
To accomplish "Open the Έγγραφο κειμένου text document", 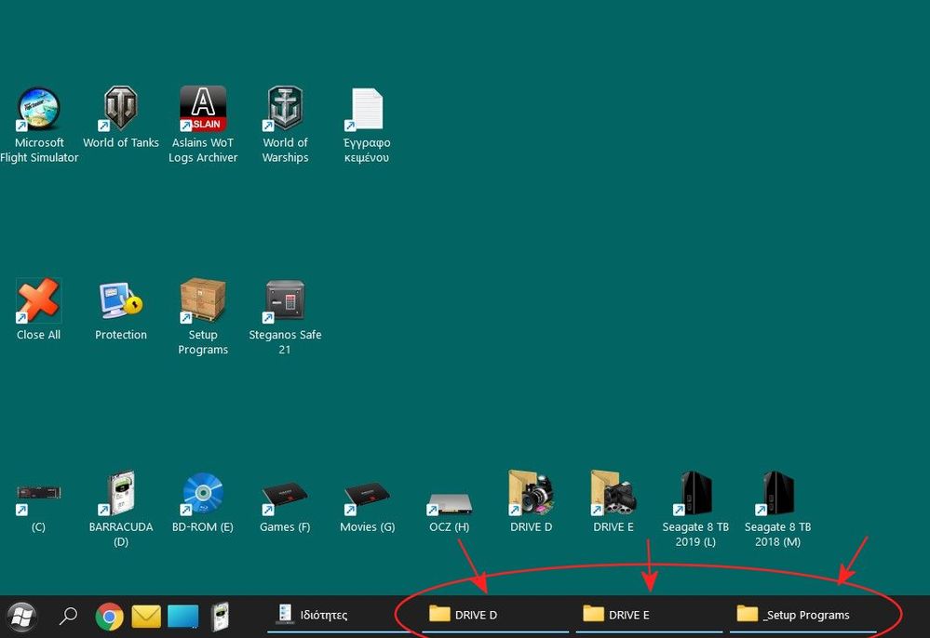I will pyautogui.click(x=366, y=107).
